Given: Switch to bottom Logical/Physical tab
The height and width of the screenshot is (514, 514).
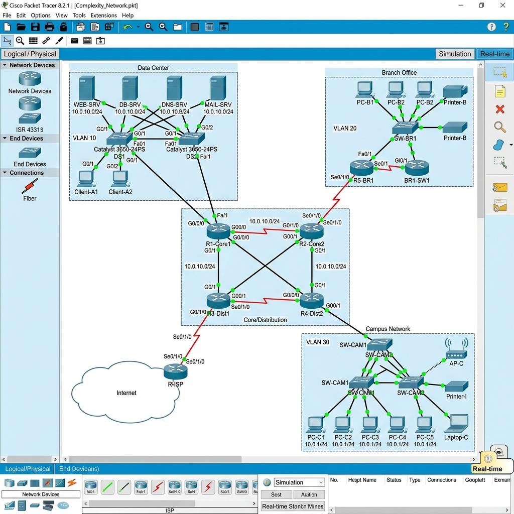Looking at the screenshot, I should 28,469.
